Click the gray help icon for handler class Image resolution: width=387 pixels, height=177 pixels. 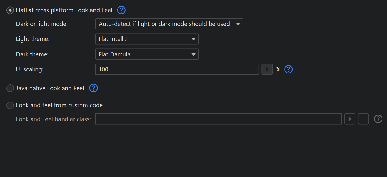378,119
